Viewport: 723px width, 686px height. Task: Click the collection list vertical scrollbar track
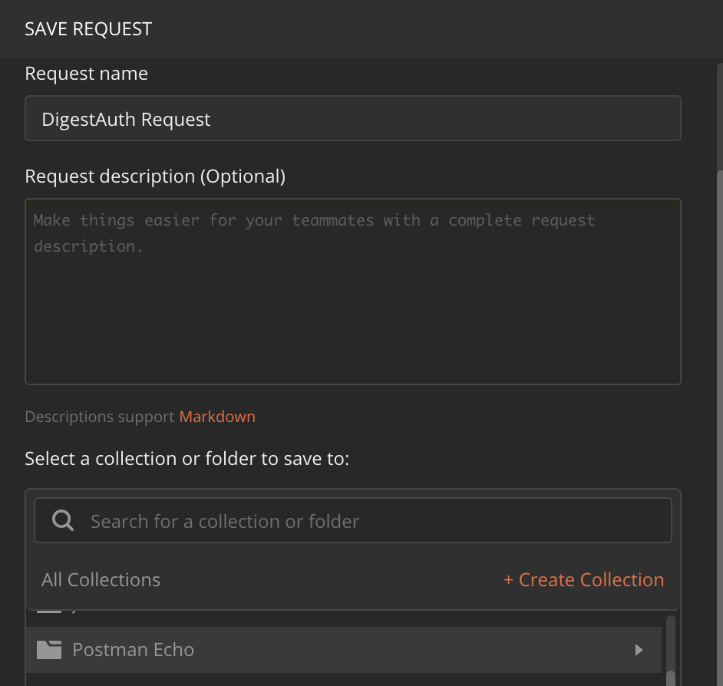tap(671, 651)
